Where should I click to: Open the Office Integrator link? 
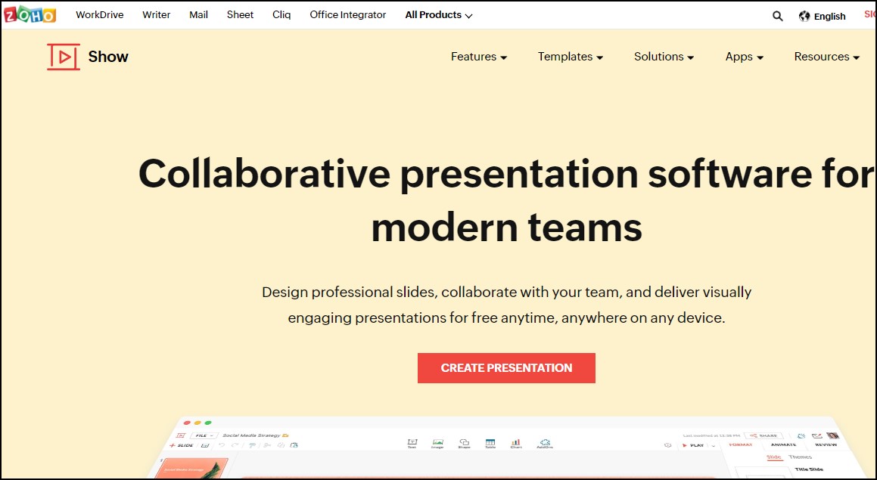[348, 15]
